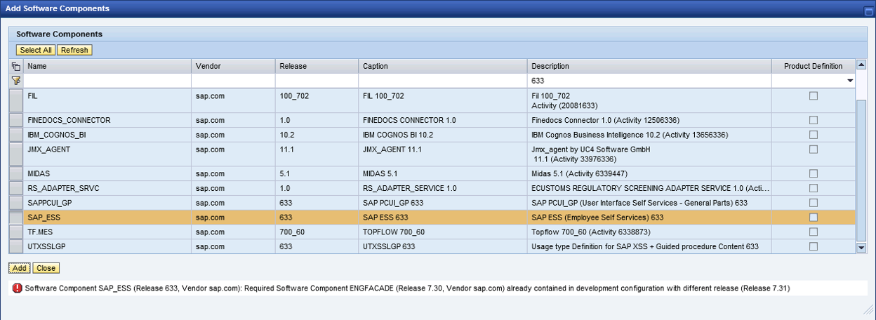The width and height of the screenshot is (876, 320).
Task: Check Product Definition for IBM_COGNOS_BI row
Action: pyautogui.click(x=814, y=134)
